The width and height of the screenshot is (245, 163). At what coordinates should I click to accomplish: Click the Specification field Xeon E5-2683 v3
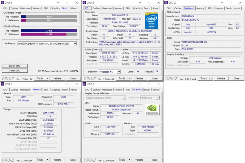130,31
